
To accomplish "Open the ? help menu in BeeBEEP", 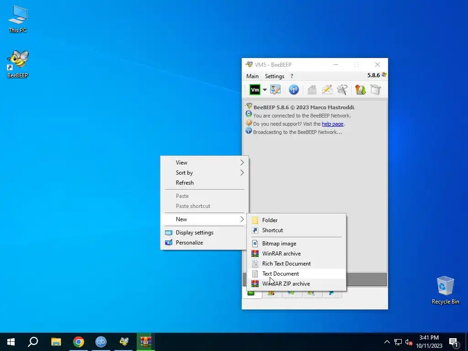I will tap(292, 76).
